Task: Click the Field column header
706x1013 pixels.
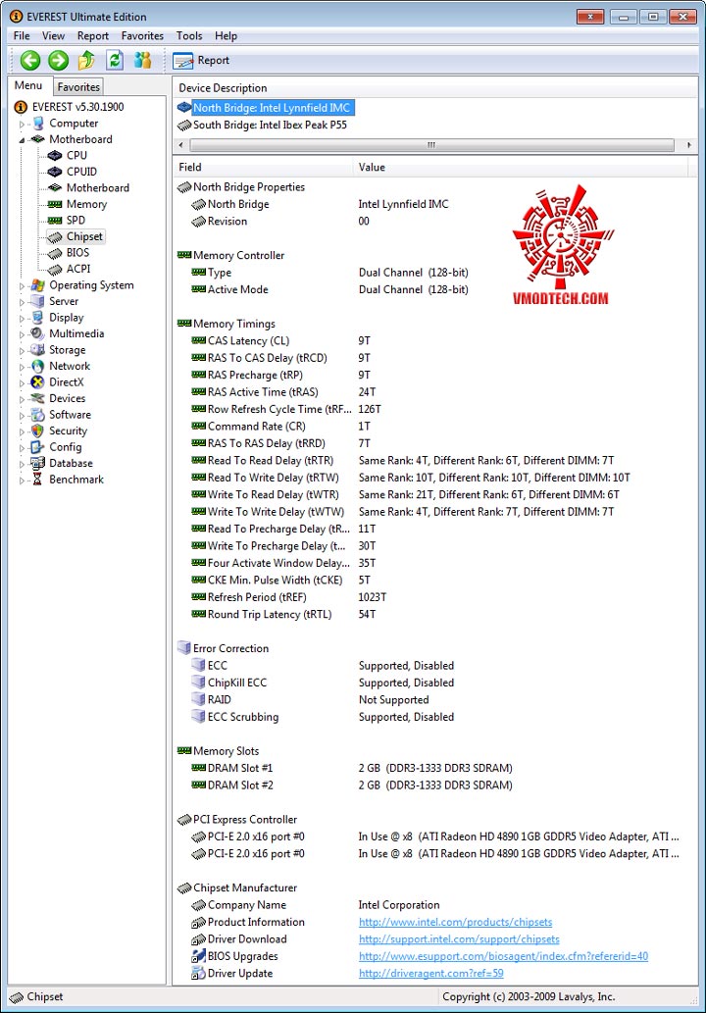Action: pyautogui.click(x=263, y=167)
